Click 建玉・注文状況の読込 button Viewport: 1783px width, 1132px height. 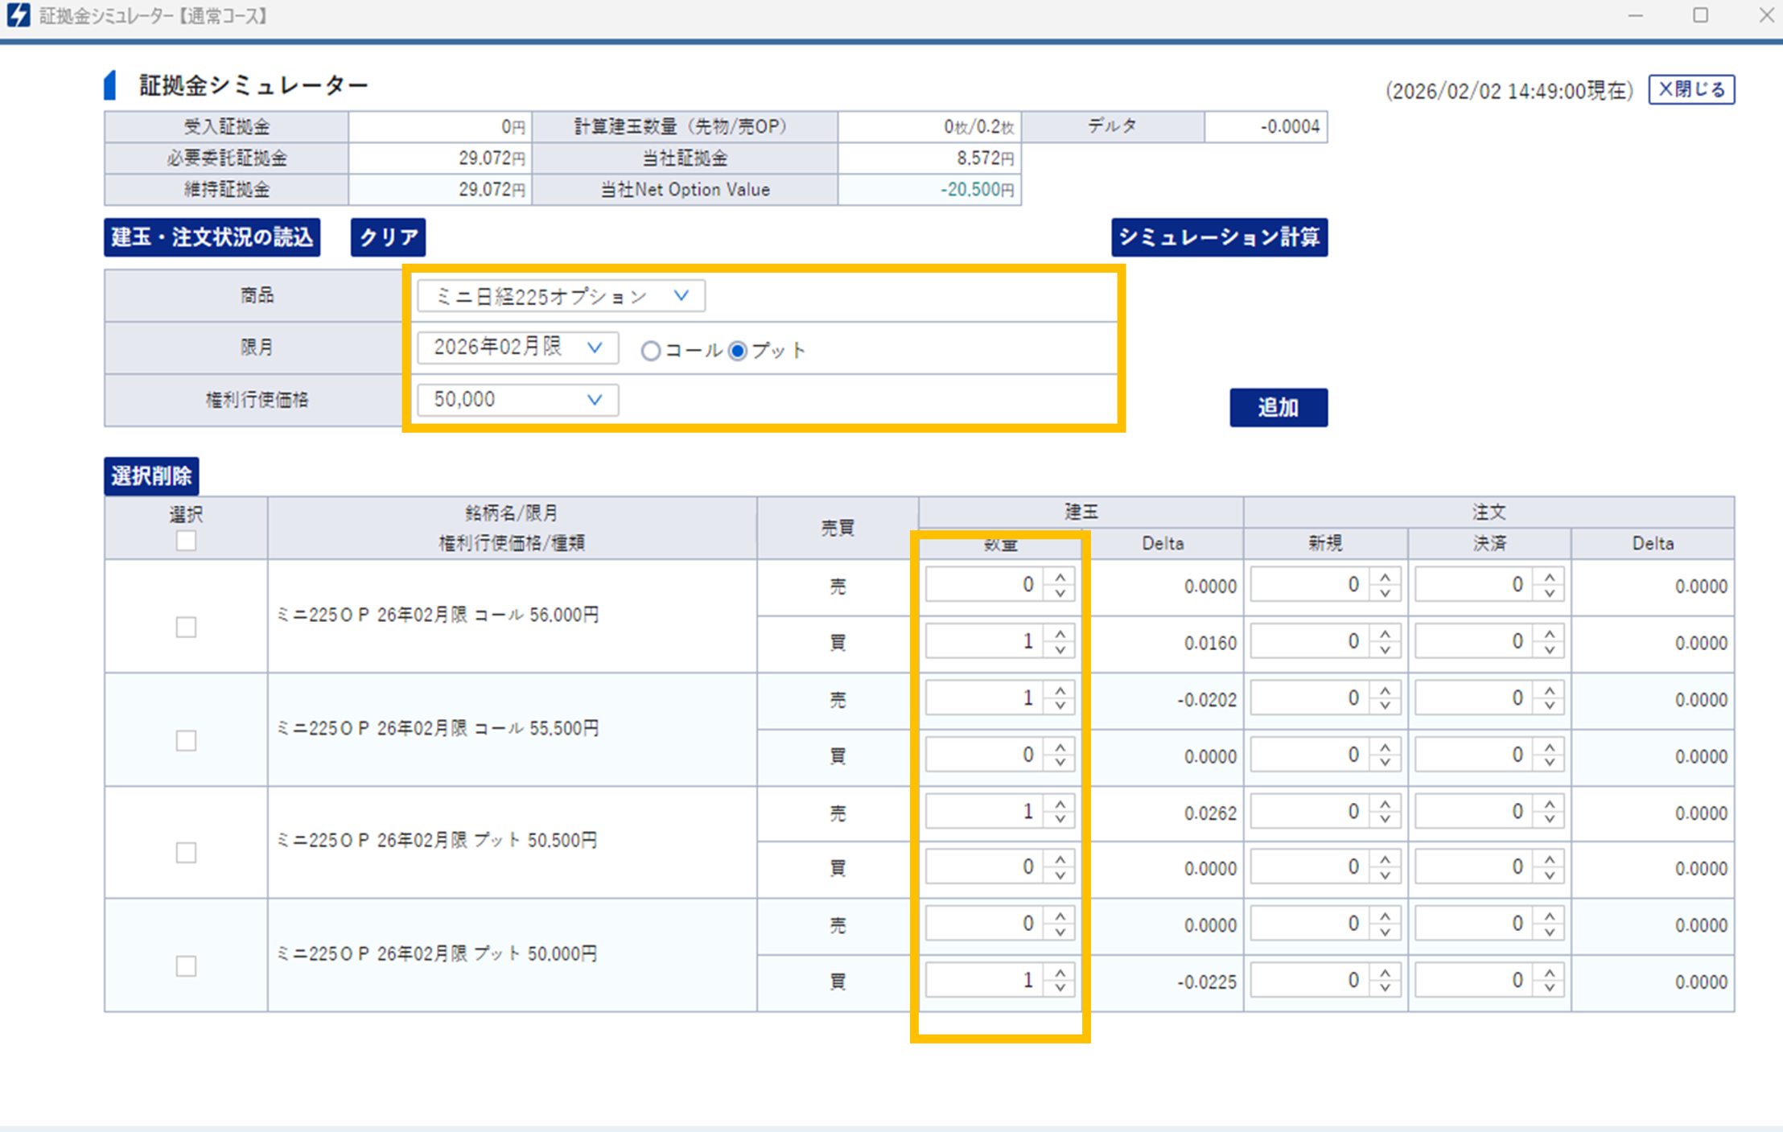click(x=212, y=237)
